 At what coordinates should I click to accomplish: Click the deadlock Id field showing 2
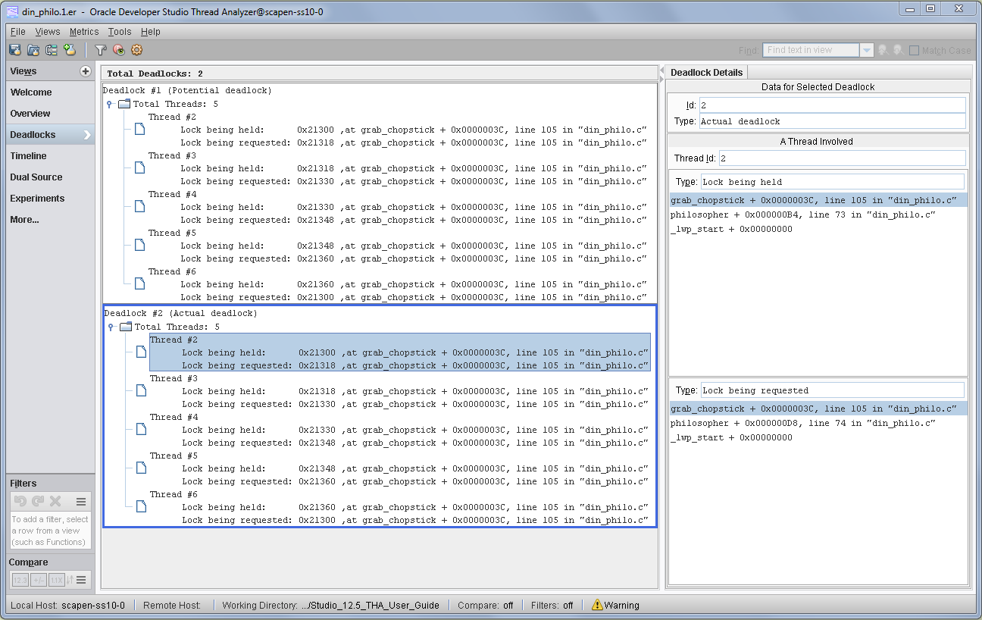[x=831, y=105]
